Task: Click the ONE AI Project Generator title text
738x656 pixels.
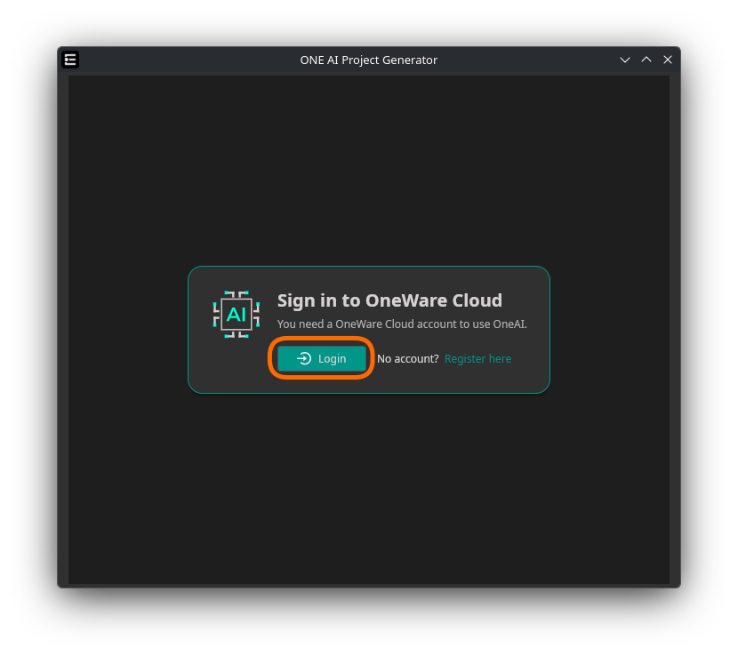Action: coord(368,60)
